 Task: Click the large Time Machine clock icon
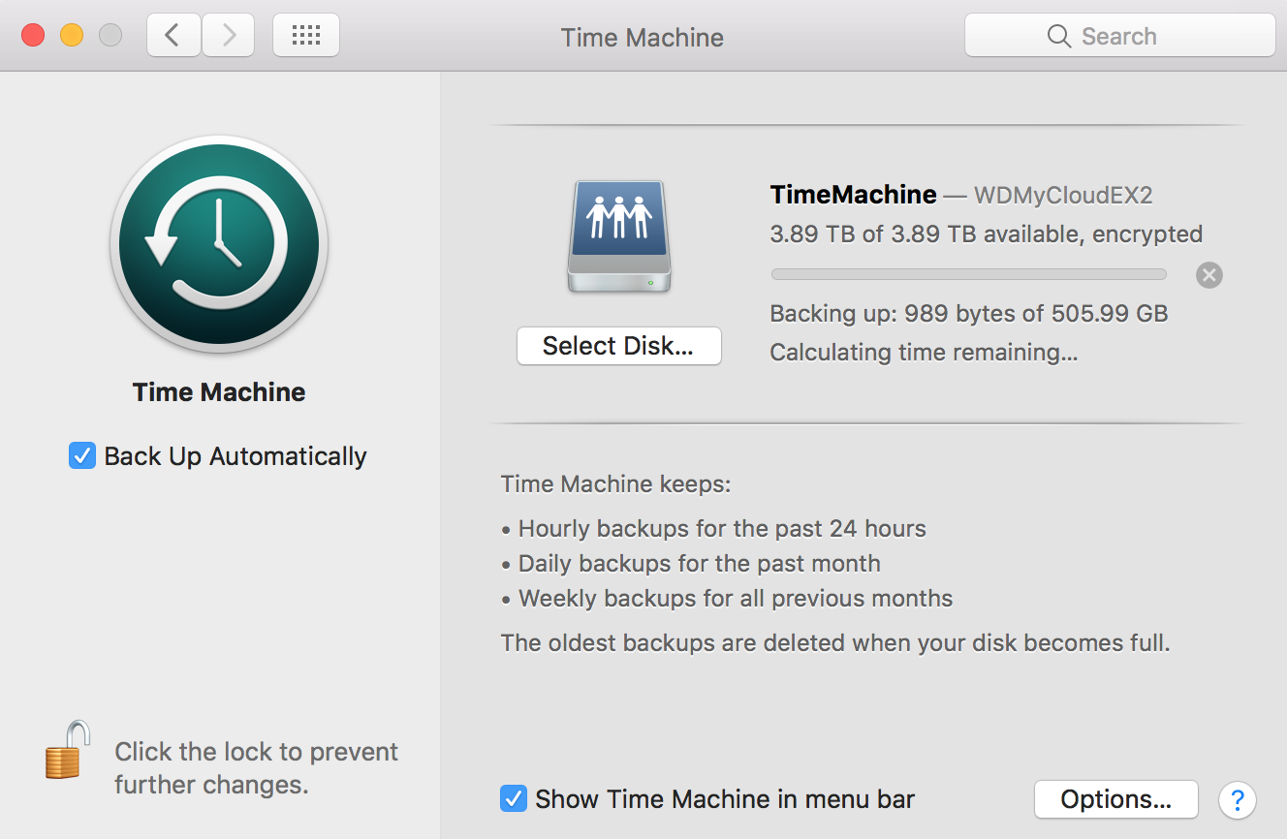219,243
